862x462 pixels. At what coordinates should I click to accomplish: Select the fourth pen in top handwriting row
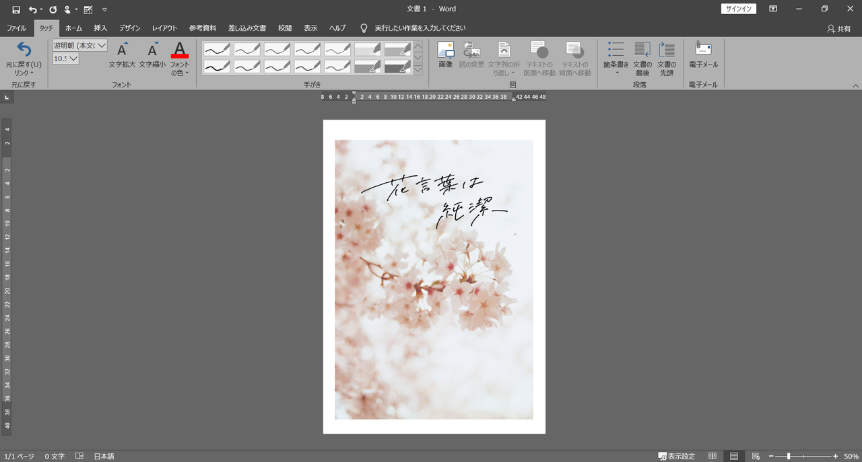(x=307, y=49)
